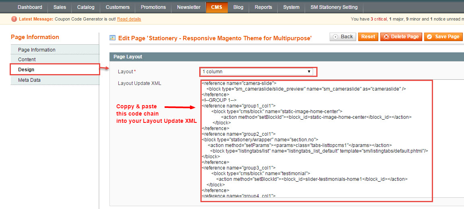Open the CMS menu
This screenshot has height=209, width=464.
click(217, 7)
